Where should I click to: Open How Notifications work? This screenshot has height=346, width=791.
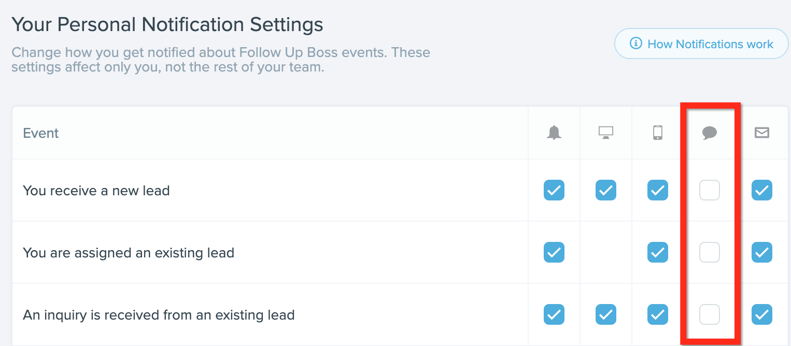(x=701, y=44)
